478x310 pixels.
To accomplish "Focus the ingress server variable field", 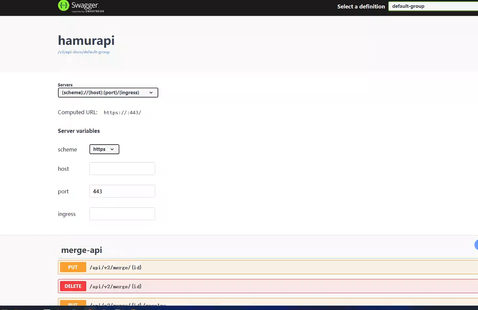I will (122, 214).
